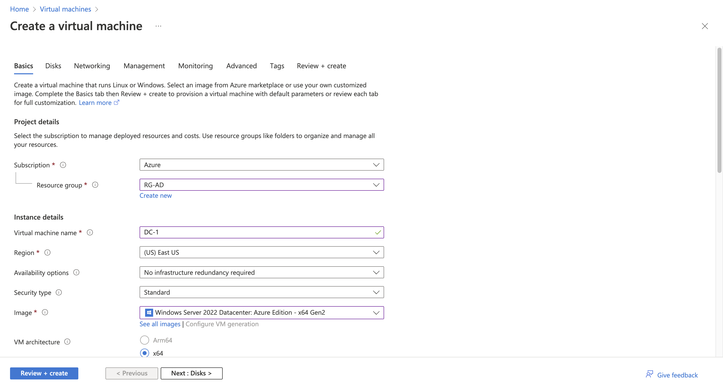Screen dimensions: 723x392
Task: Click the VM architecture info icon
Action: pyautogui.click(x=68, y=342)
